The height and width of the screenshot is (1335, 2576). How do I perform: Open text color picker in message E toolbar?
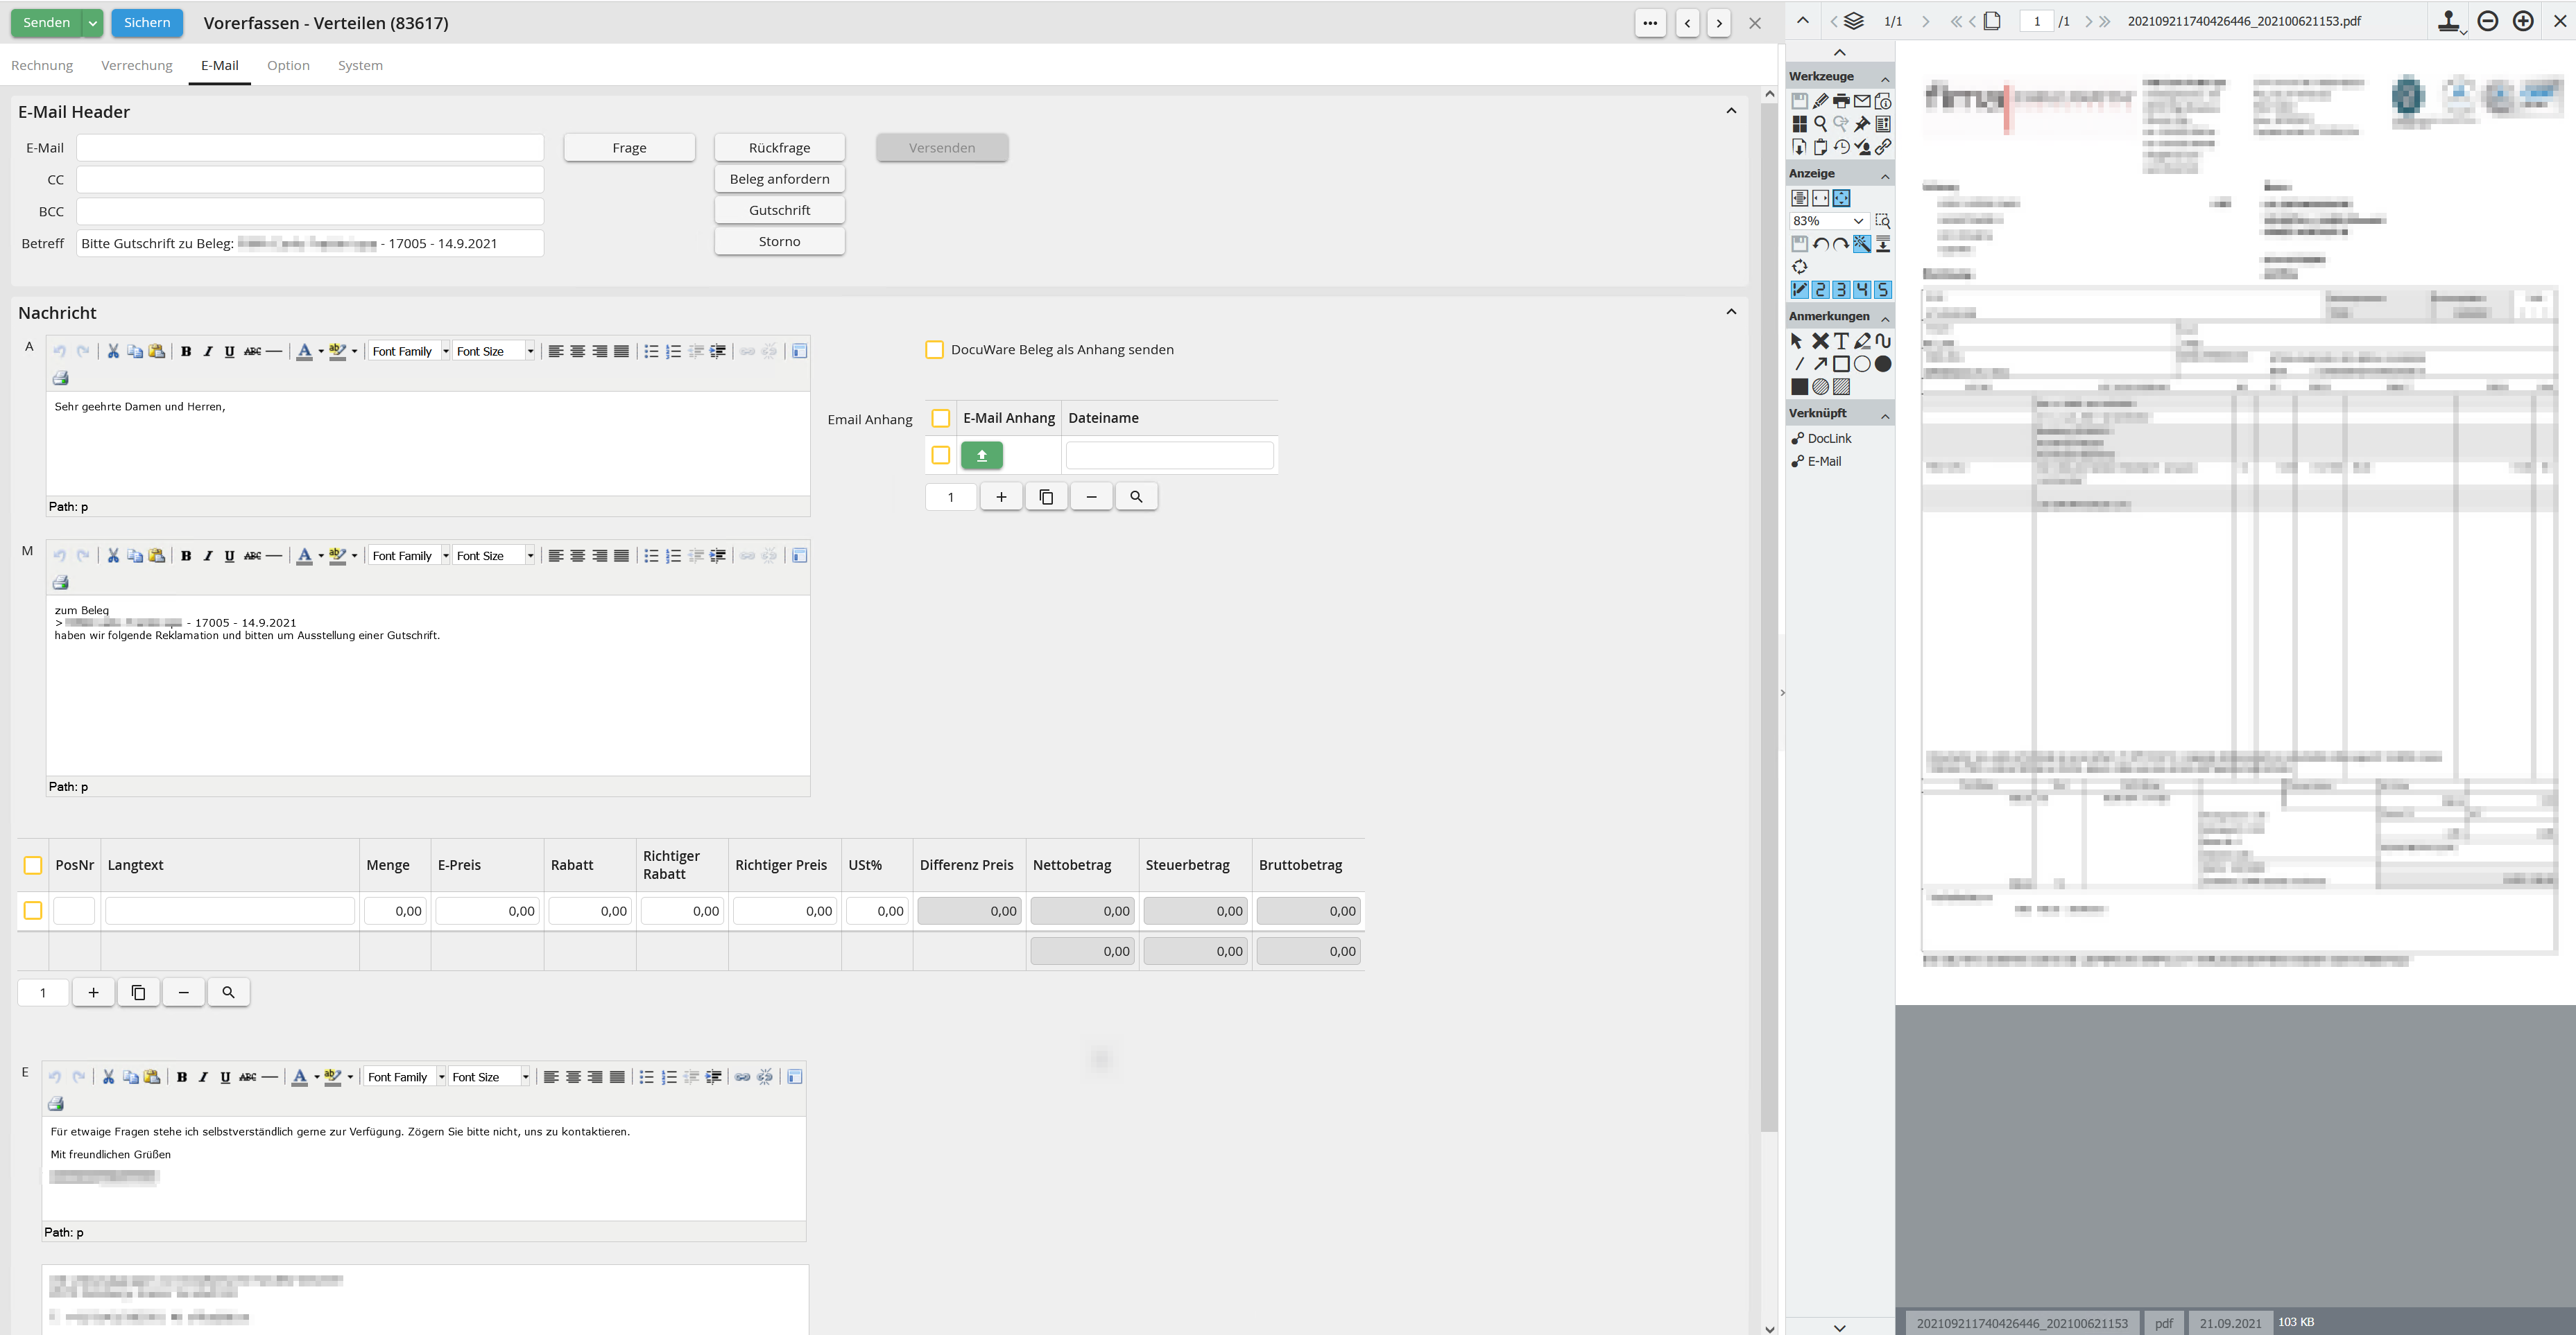316,1076
